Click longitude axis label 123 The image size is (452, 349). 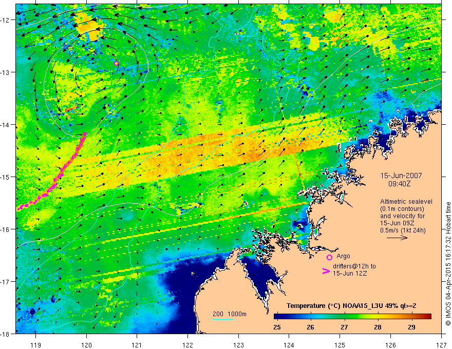238,345
